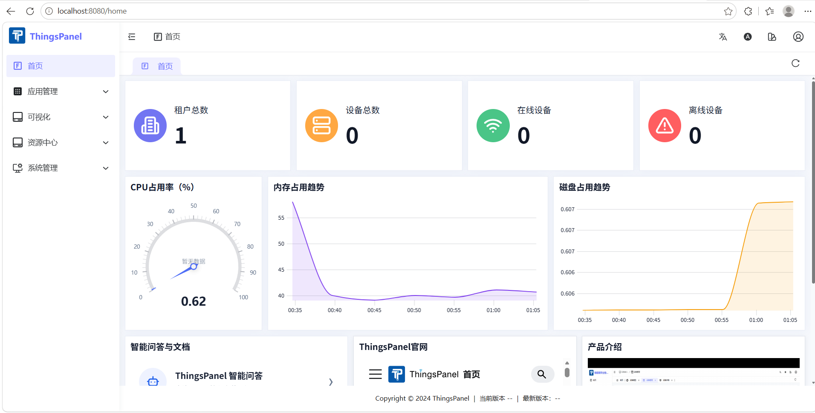Click the 应用管理 grid icon
The width and height of the screenshot is (815, 413).
[17, 92]
